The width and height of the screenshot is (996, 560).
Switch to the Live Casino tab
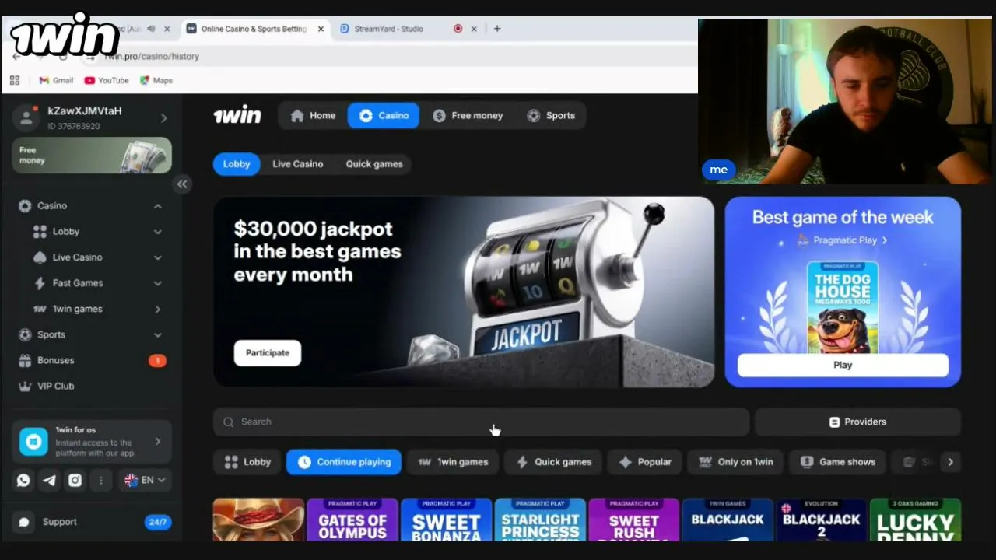click(298, 164)
